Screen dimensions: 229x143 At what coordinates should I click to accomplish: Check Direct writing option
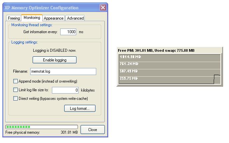pyautogui.click(x=15, y=99)
